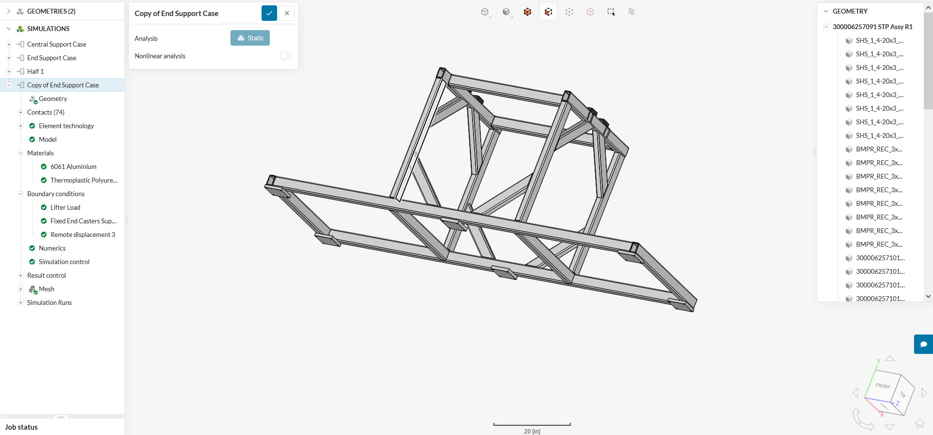Click the geometry list scrollbar down arrow

tap(928, 296)
